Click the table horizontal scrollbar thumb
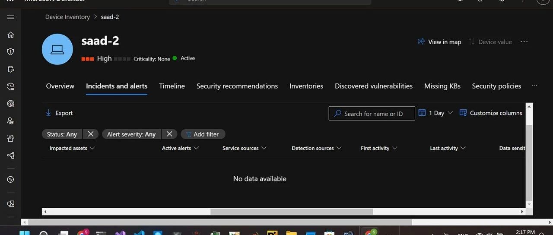Screen dimensions: 553x235 pyautogui.click(x=292, y=212)
